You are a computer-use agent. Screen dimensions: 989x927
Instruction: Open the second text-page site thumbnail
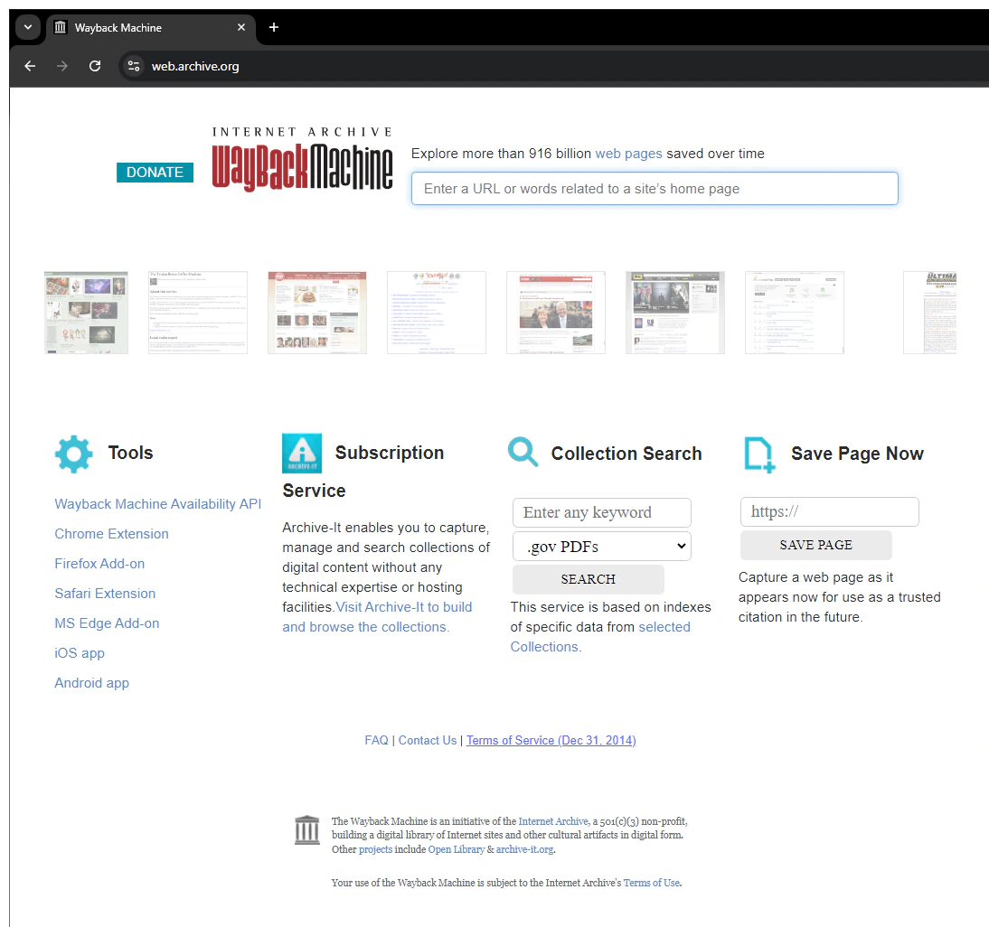tap(197, 313)
